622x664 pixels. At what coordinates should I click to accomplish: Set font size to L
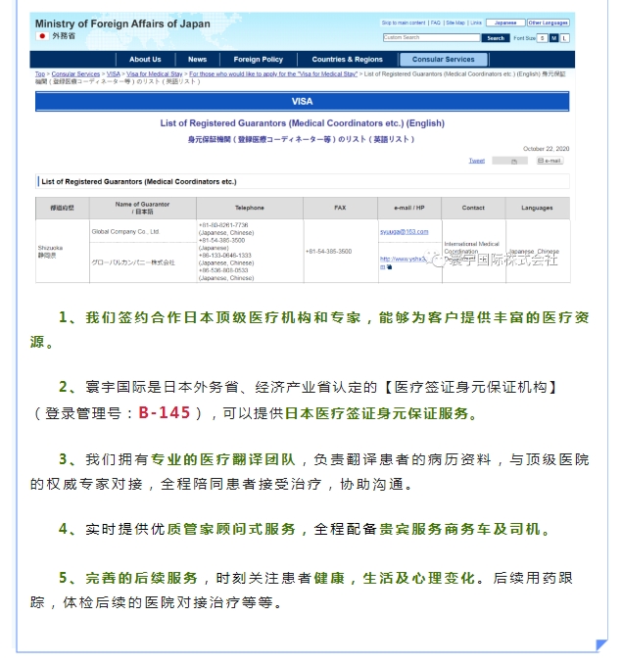564,38
